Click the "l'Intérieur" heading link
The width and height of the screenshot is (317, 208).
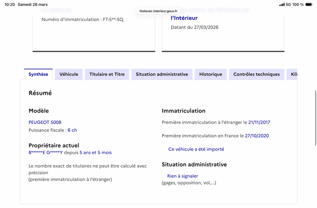pos(184,18)
